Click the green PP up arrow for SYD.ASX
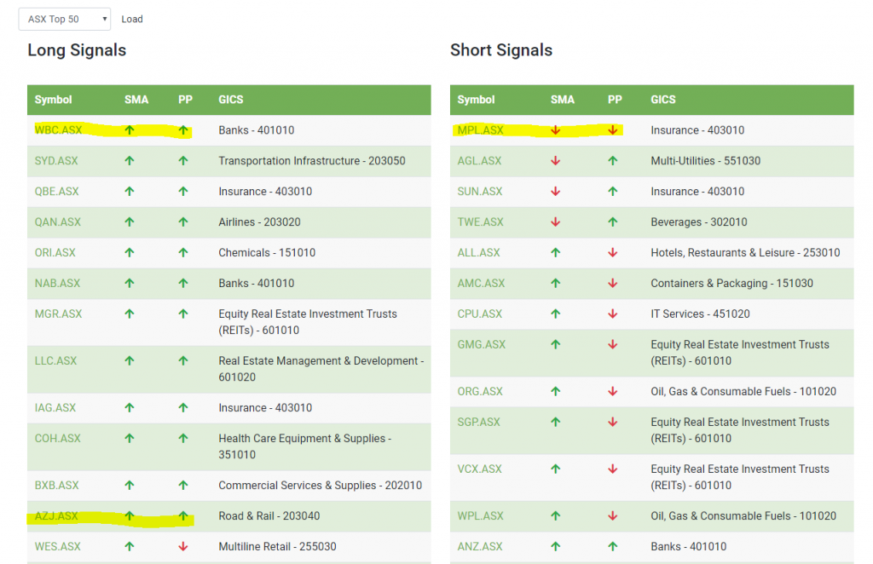Screen dimensions: 873x564 click(x=183, y=161)
